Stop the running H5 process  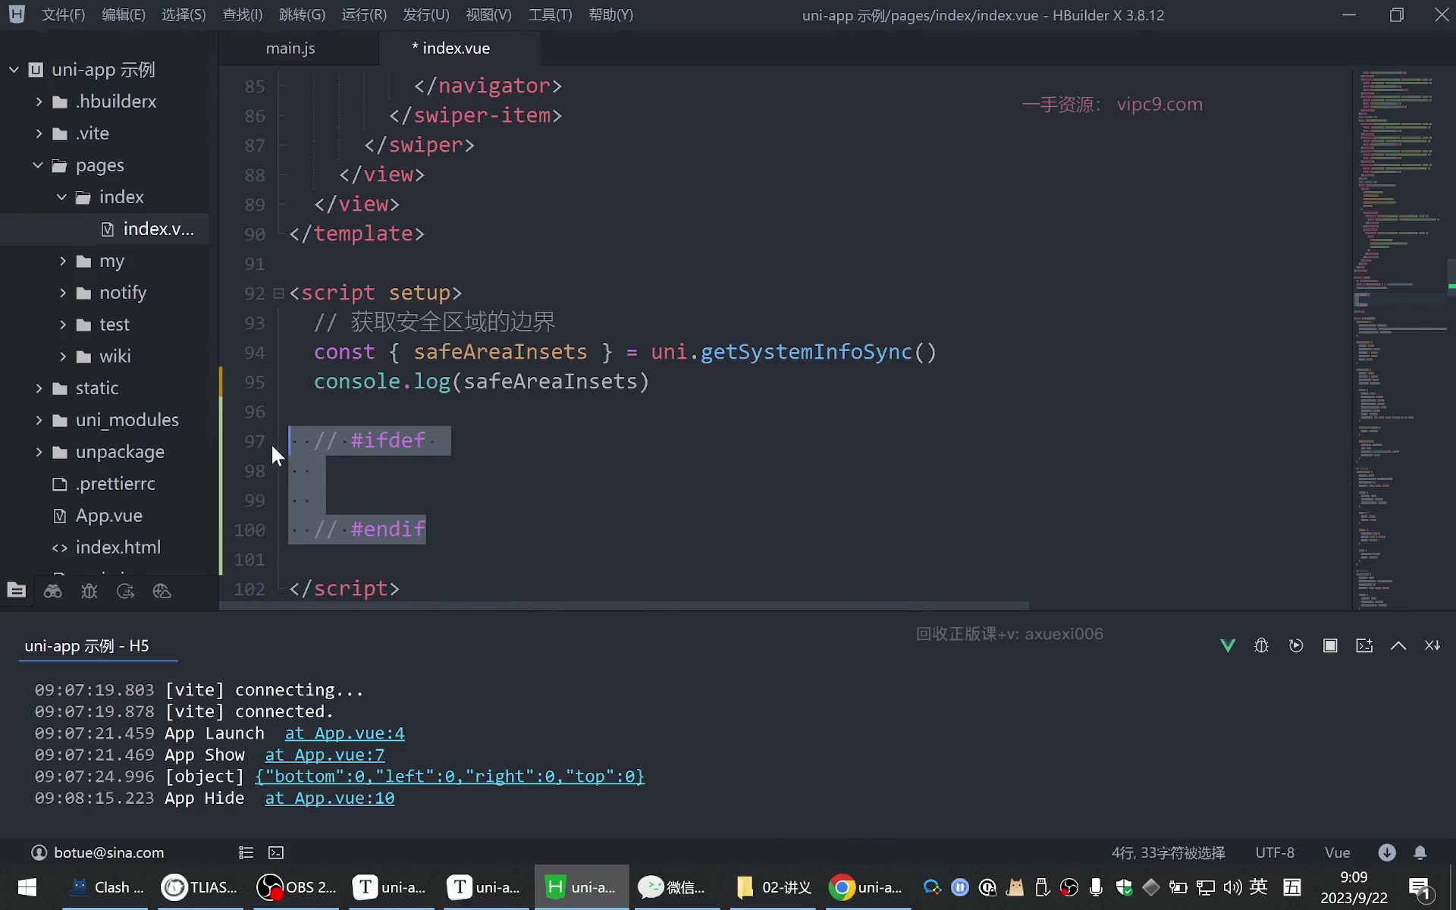[x=1330, y=645]
